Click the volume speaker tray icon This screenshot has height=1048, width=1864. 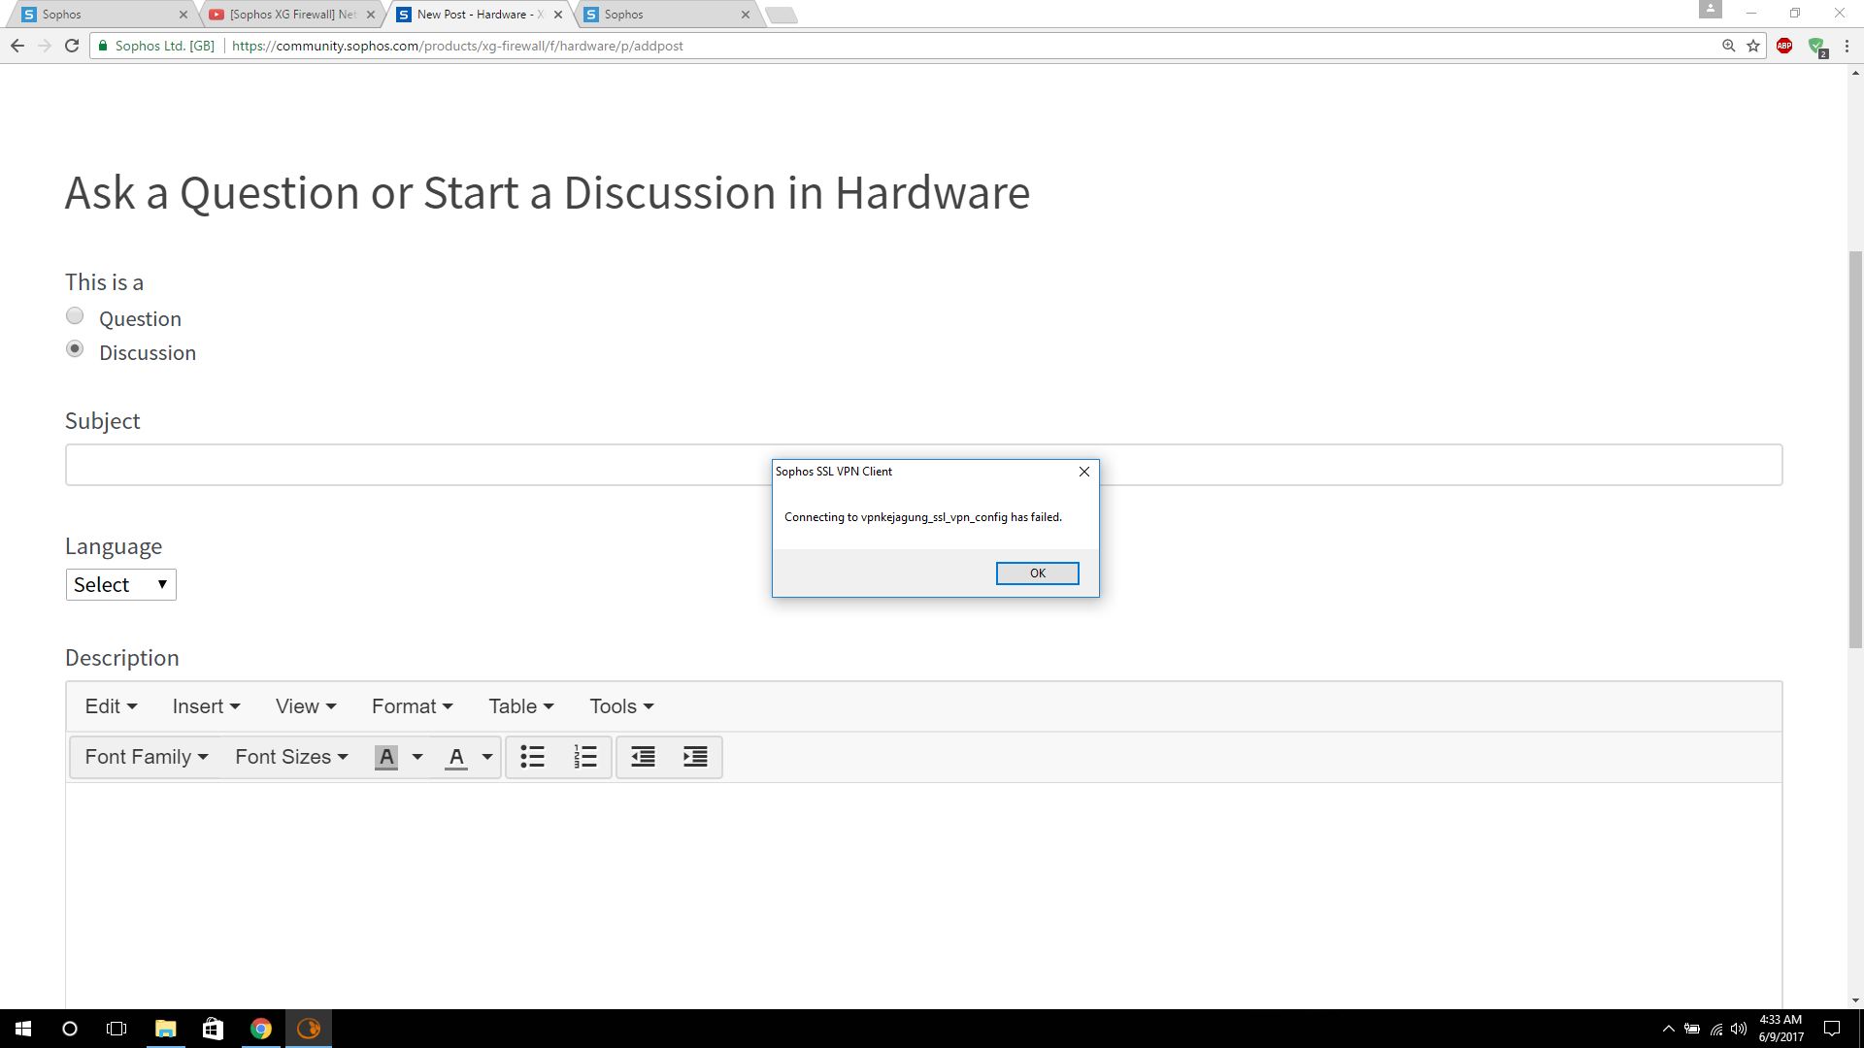tap(1739, 1029)
